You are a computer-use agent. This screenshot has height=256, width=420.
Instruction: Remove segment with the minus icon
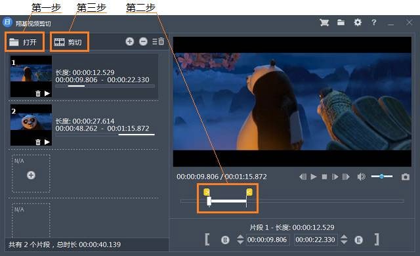coord(143,41)
